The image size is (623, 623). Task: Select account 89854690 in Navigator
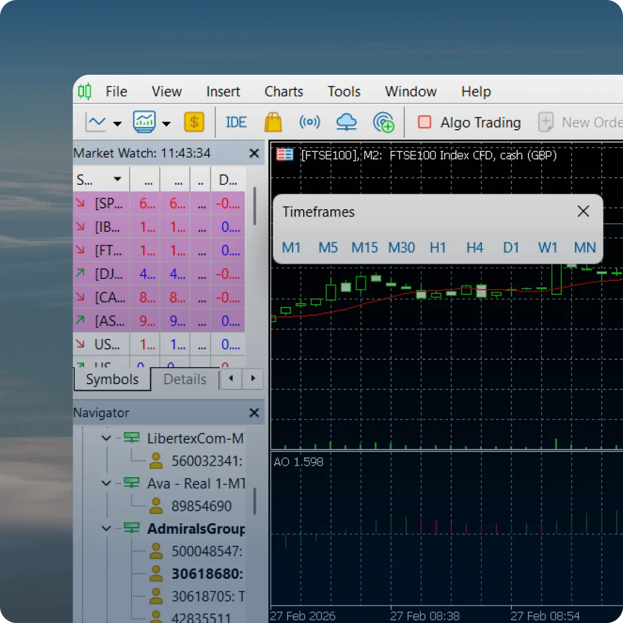(x=201, y=506)
